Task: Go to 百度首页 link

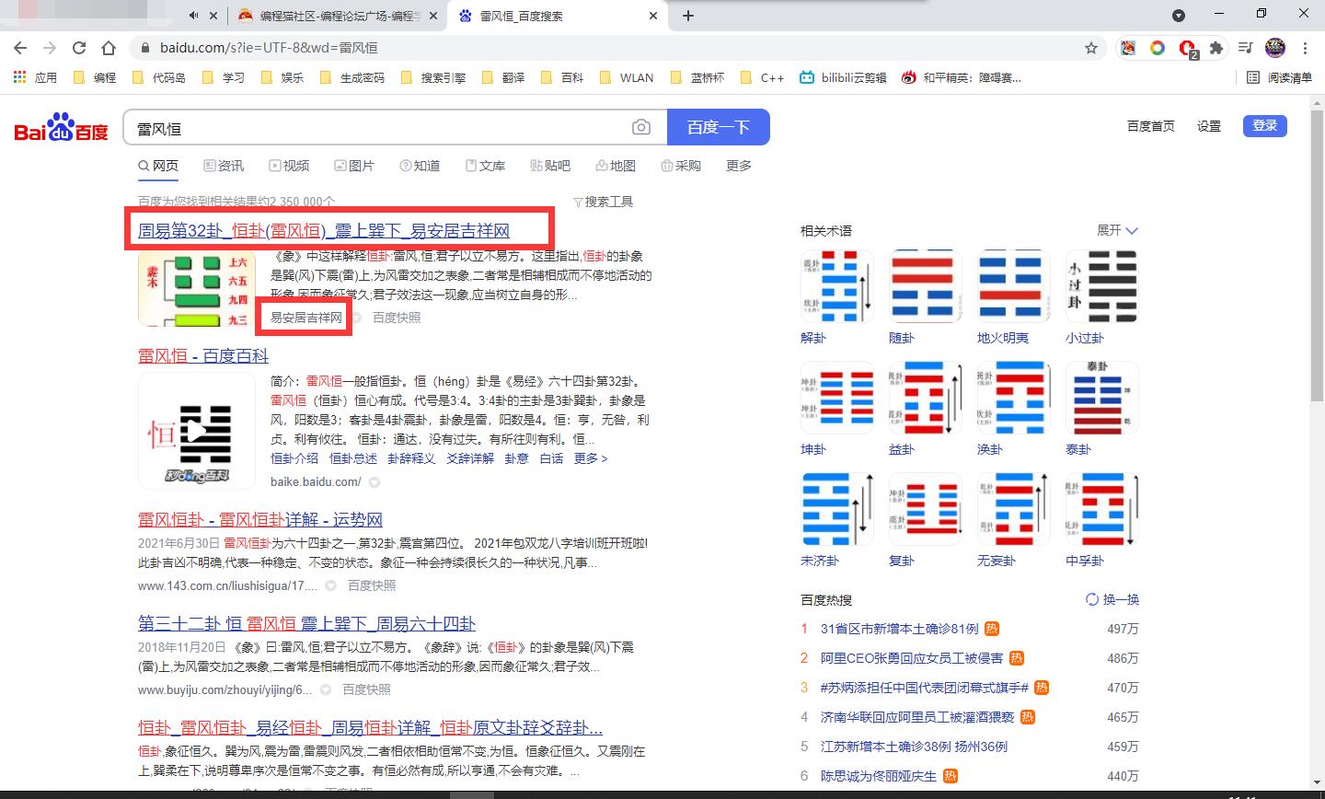Action: (x=1151, y=126)
